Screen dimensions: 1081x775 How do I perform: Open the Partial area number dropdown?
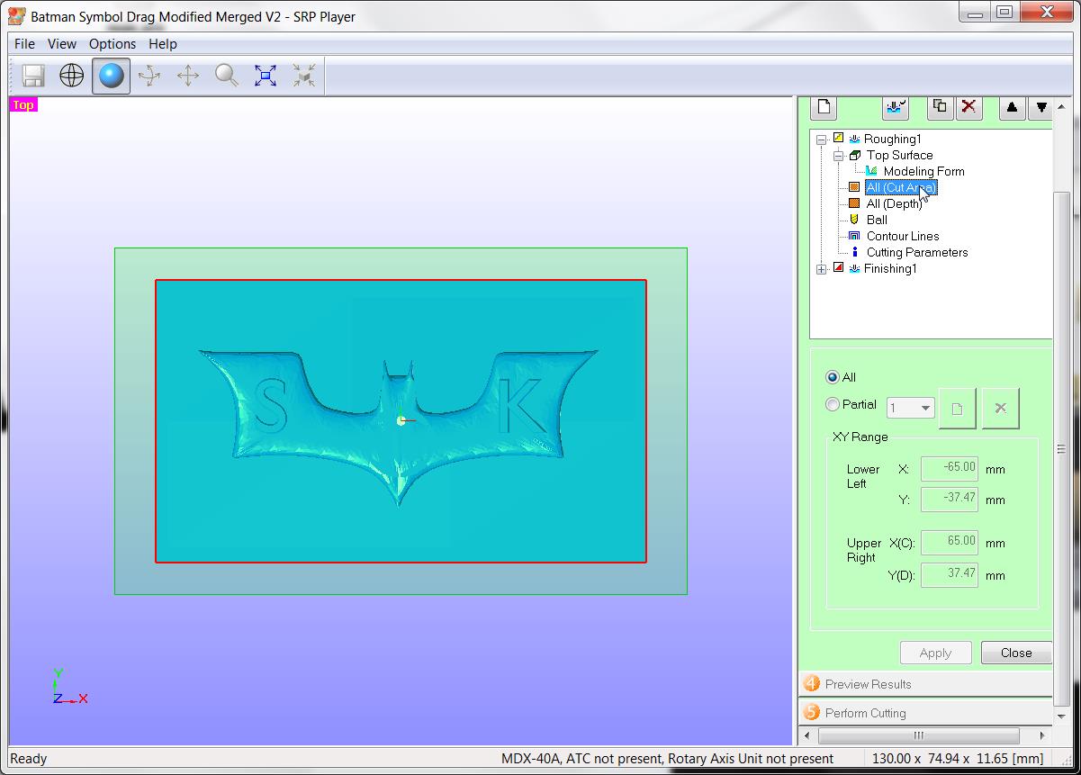(911, 409)
